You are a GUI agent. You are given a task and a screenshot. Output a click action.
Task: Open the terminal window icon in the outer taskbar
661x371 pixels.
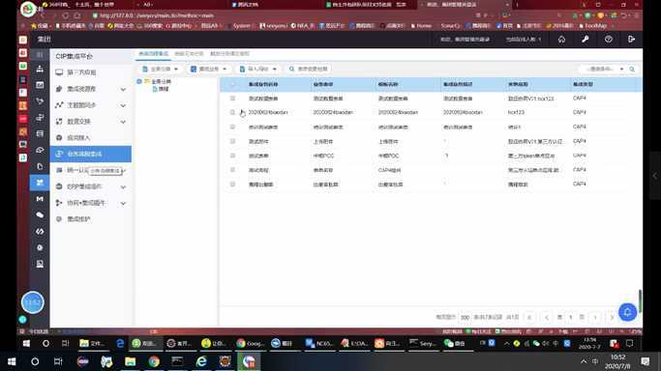(x=177, y=361)
